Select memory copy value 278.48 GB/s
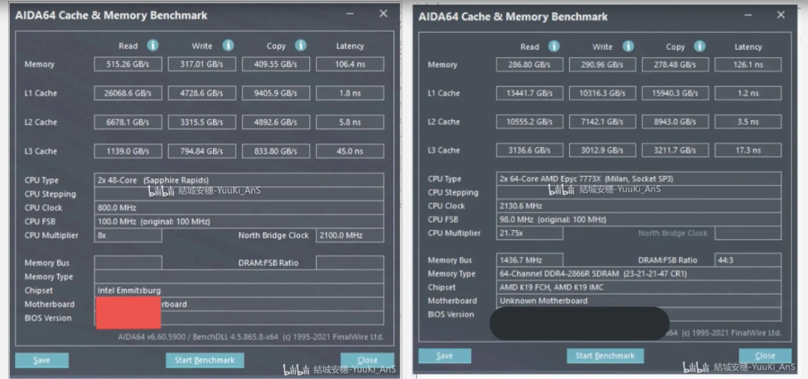Screen dimensions: 808x379 [675, 65]
